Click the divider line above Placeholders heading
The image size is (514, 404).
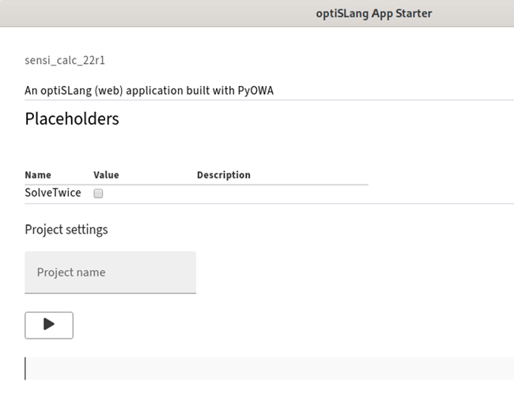point(269,100)
